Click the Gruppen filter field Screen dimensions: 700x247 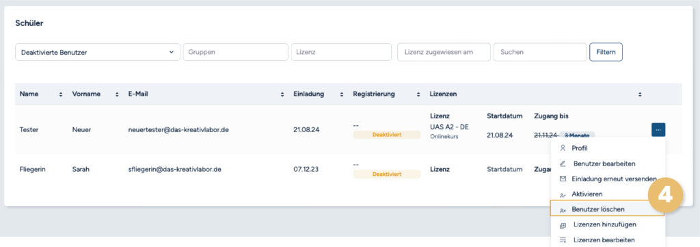[x=236, y=52]
